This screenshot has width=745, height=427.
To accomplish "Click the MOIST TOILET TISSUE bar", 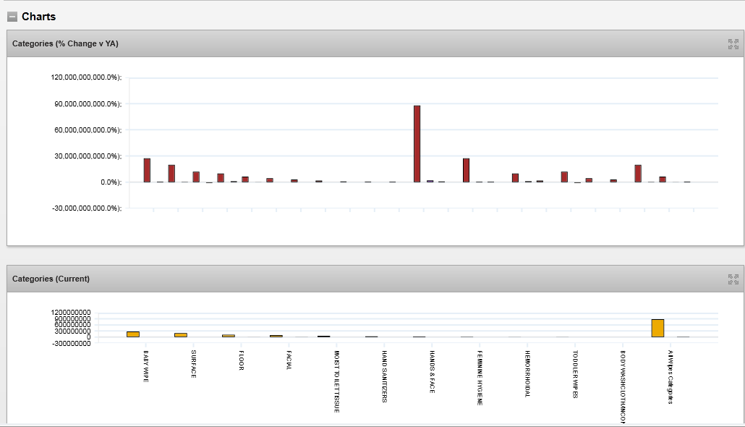I will pos(324,337).
